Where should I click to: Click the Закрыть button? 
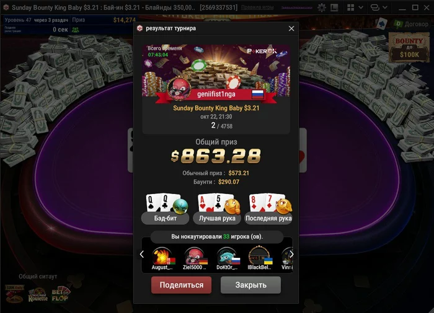point(250,285)
